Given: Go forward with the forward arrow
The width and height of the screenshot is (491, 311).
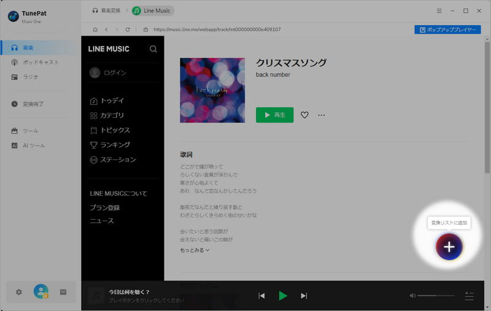Looking at the screenshot, I should (x=117, y=29).
